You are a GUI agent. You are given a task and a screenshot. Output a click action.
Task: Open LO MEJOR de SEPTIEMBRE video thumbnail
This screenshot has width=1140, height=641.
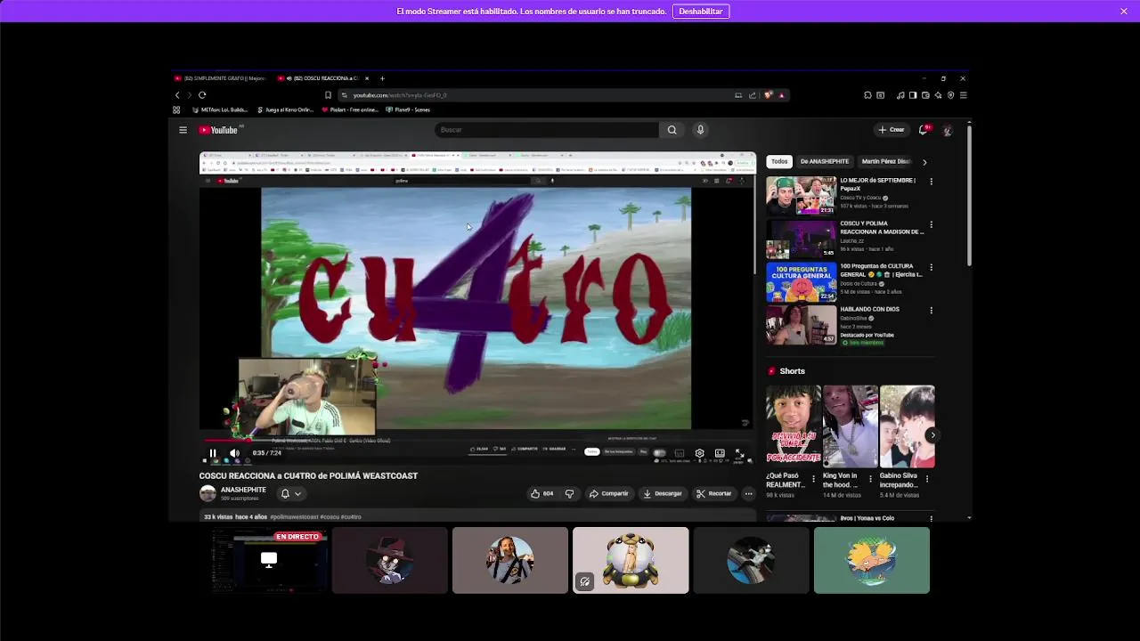coord(802,196)
